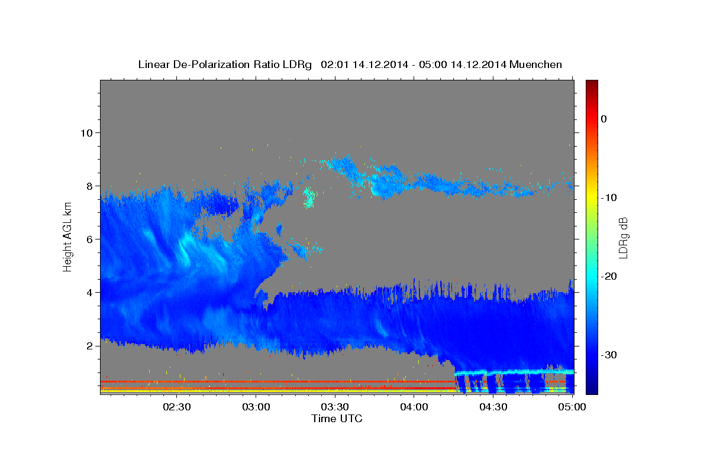Click the colorbar value '-30'
The height and width of the screenshot is (473, 710).
tap(609, 355)
